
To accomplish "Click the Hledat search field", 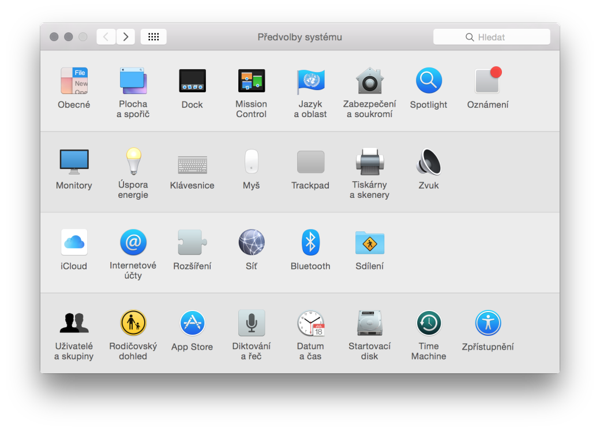I will tap(492, 36).
